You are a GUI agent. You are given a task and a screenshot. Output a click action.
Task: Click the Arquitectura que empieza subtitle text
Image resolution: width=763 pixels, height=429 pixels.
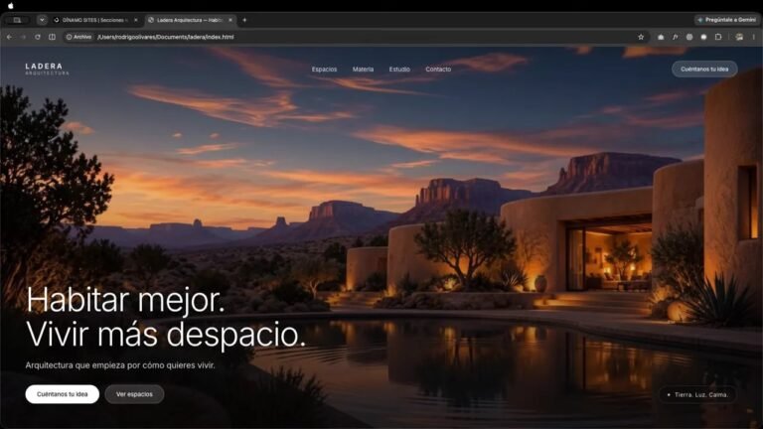(120, 364)
